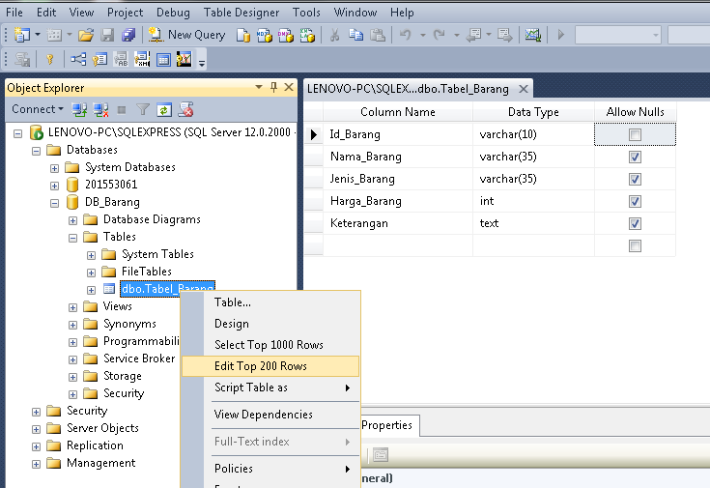Click the Manage Indexes and Keys icon
710x488 pixels.
[x=99, y=59]
